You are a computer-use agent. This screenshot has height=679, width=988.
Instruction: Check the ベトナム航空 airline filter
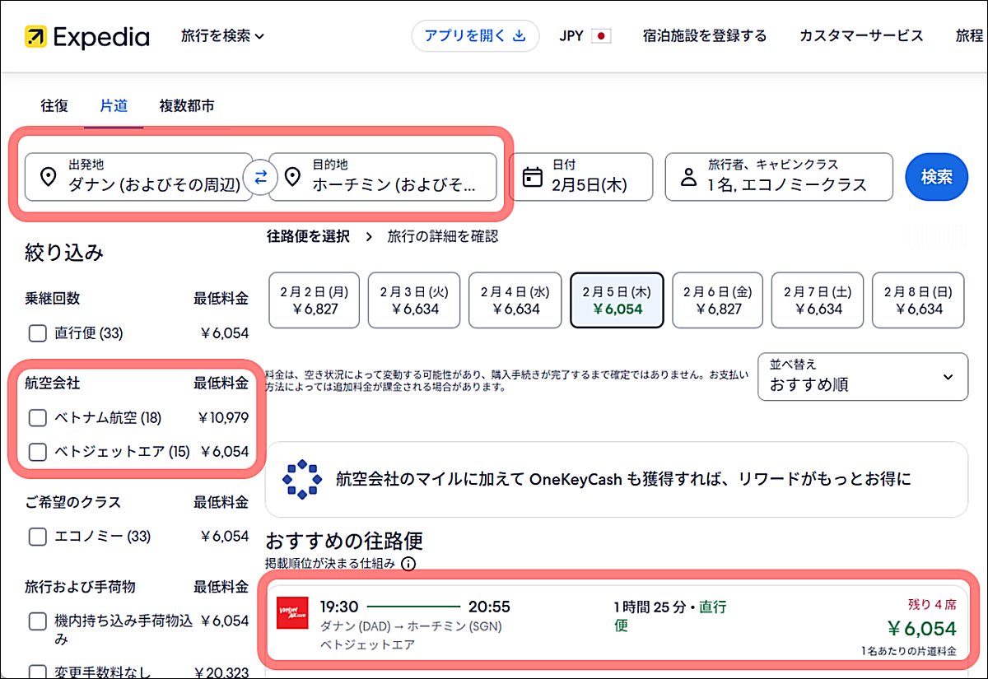coord(37,417)
